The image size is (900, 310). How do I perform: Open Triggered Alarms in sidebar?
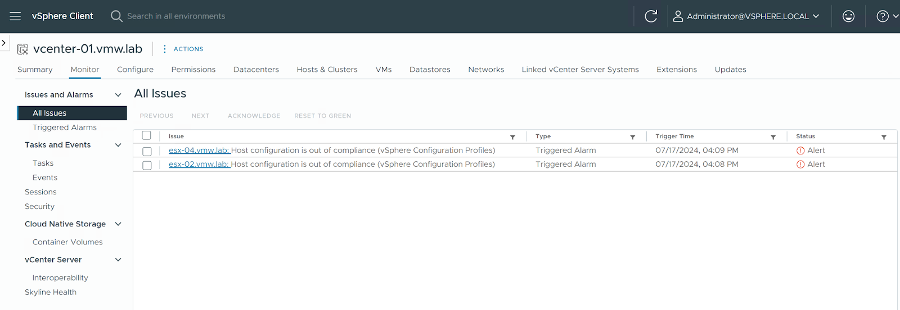(x=65, y=127)
